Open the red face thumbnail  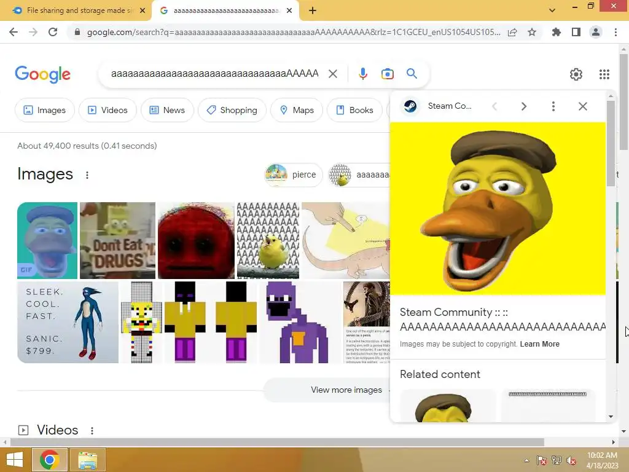click(196, 240)
